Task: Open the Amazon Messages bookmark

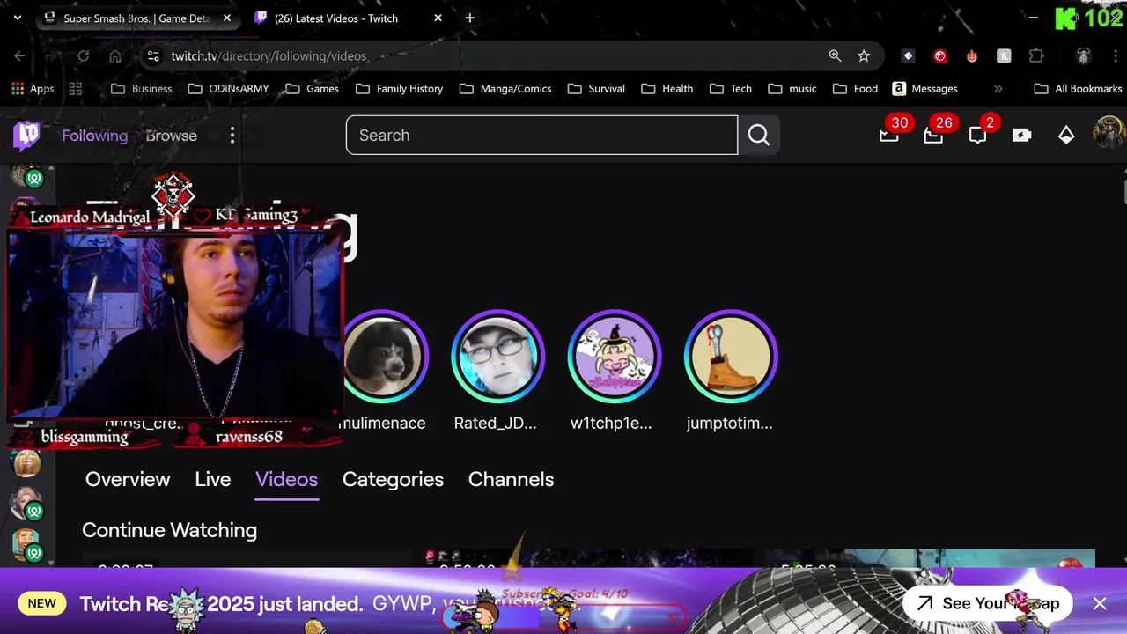Action: pyautogui.click(x=924, y=88)
